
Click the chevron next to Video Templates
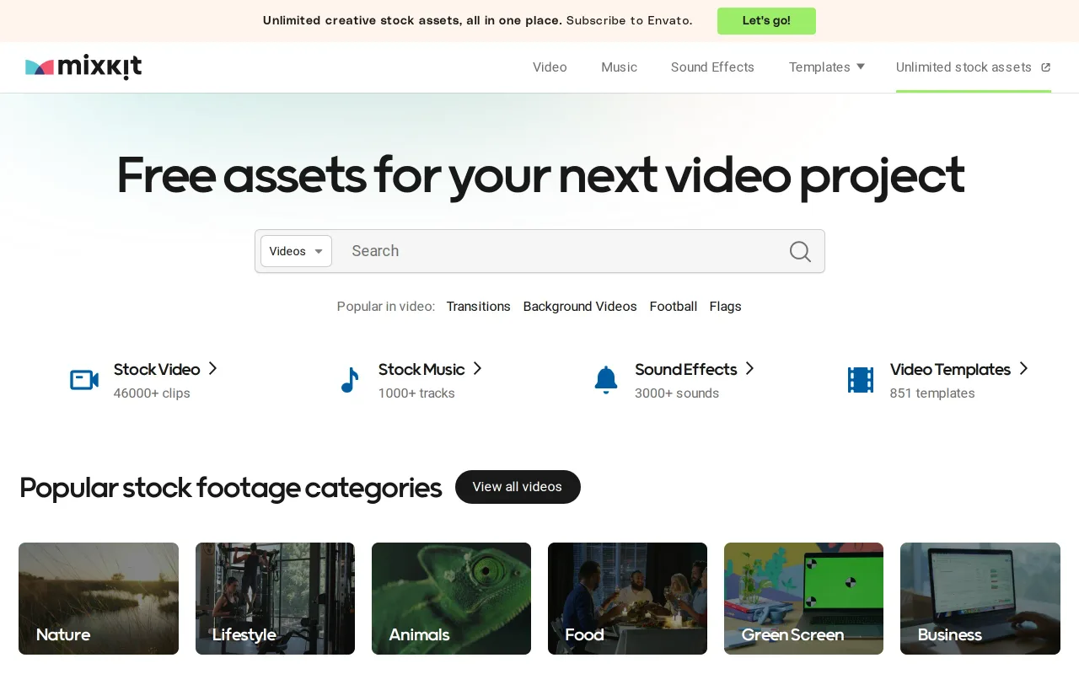tap(1023, 368)
